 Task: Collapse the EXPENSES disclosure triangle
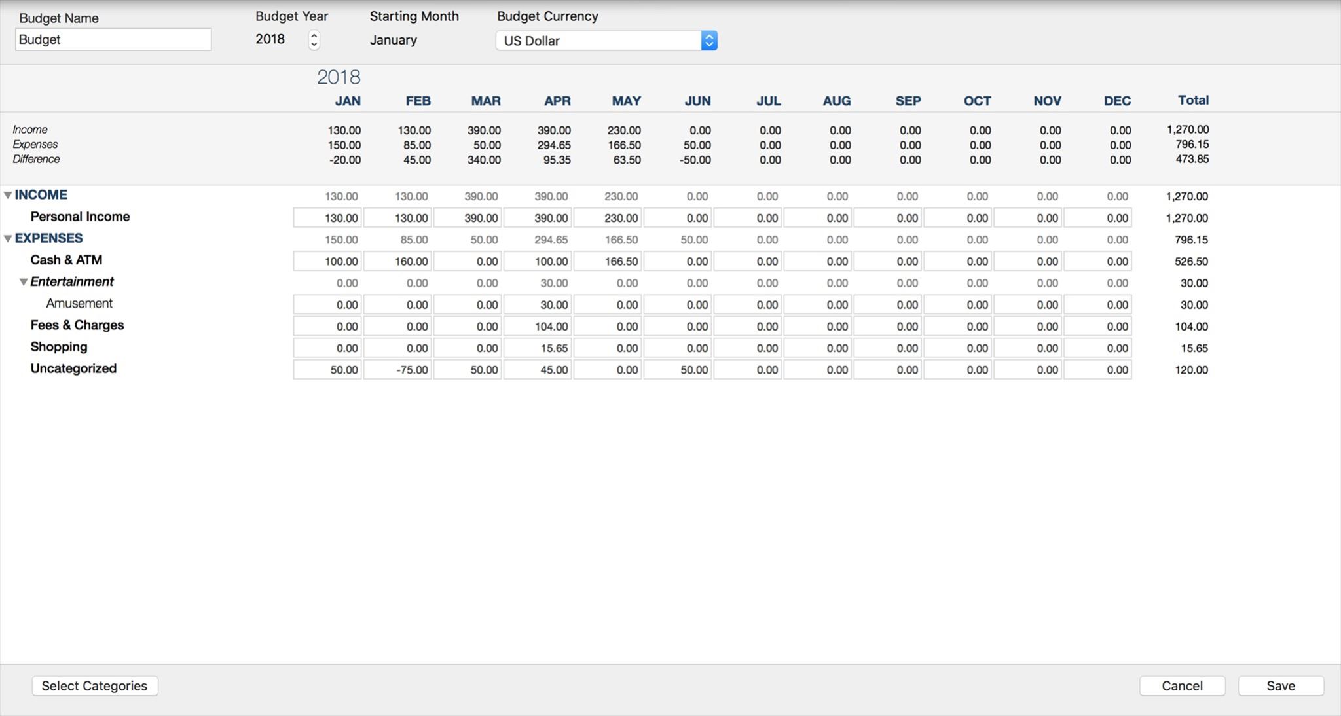coord(8,239)
